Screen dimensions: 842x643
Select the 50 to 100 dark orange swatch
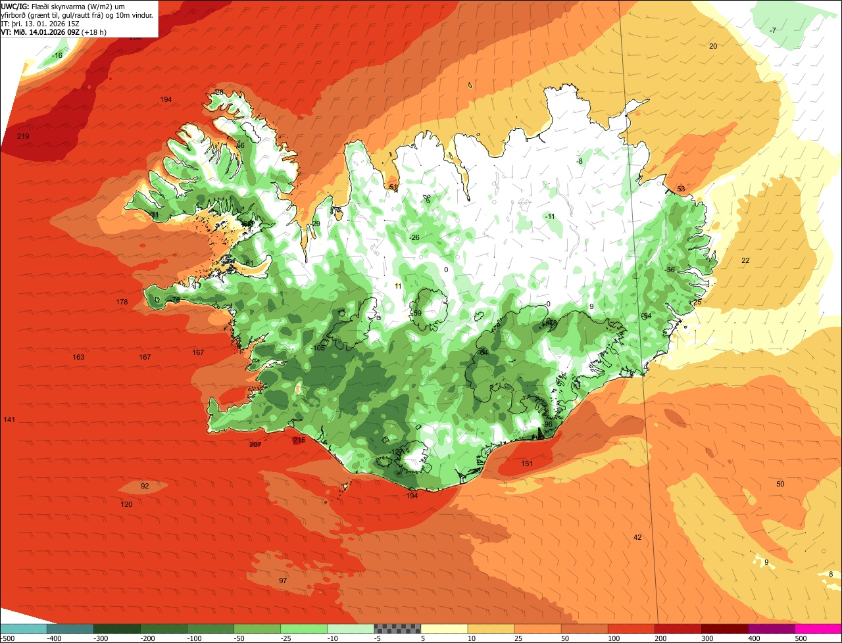pos(583,629)
